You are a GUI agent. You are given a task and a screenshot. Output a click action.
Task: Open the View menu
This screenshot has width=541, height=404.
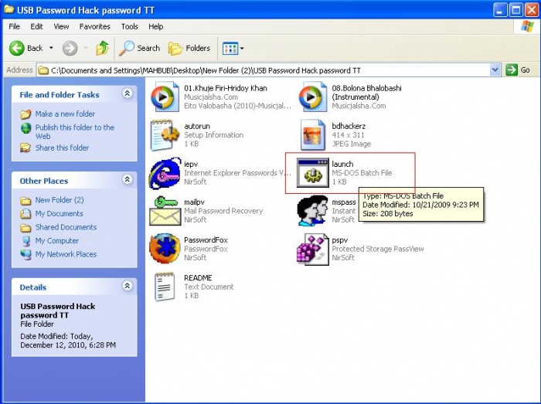coord(61,26)
